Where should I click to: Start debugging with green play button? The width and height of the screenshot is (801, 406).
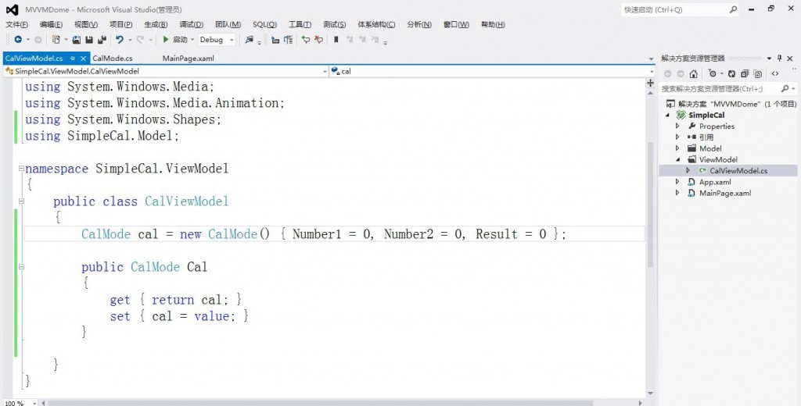click(166, 39)
